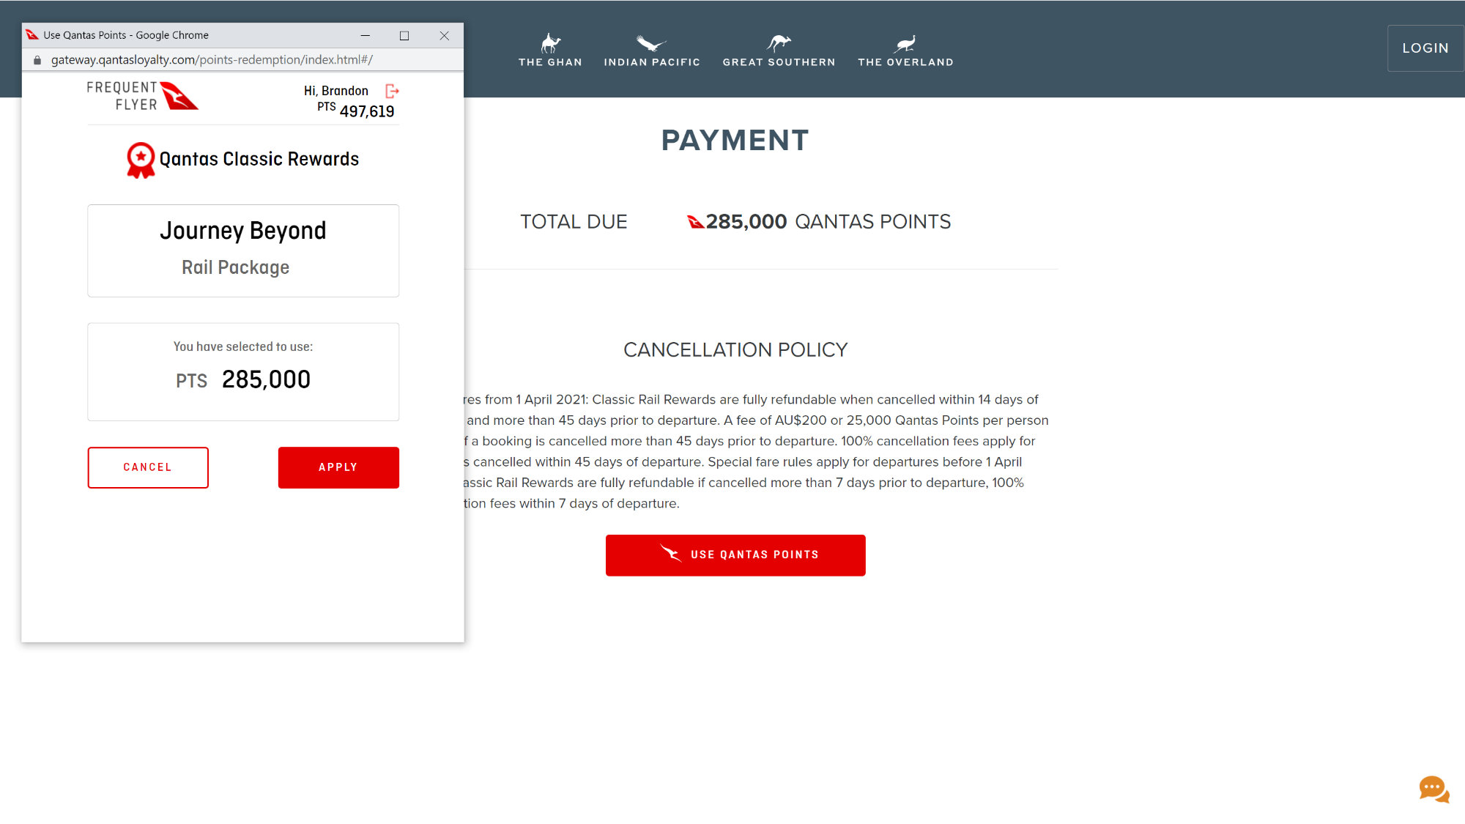This screenshot has height=824, width=1465.
Task: Click the Qantas Classic Rewards badge icon
Action: click(x=140, y=159)
